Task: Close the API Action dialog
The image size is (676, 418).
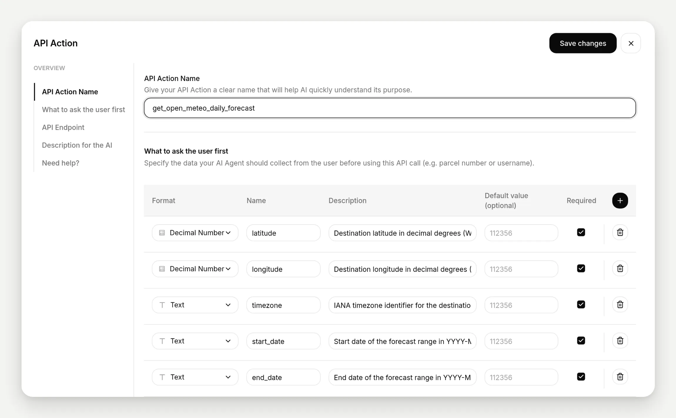Action: click(631, 43)
